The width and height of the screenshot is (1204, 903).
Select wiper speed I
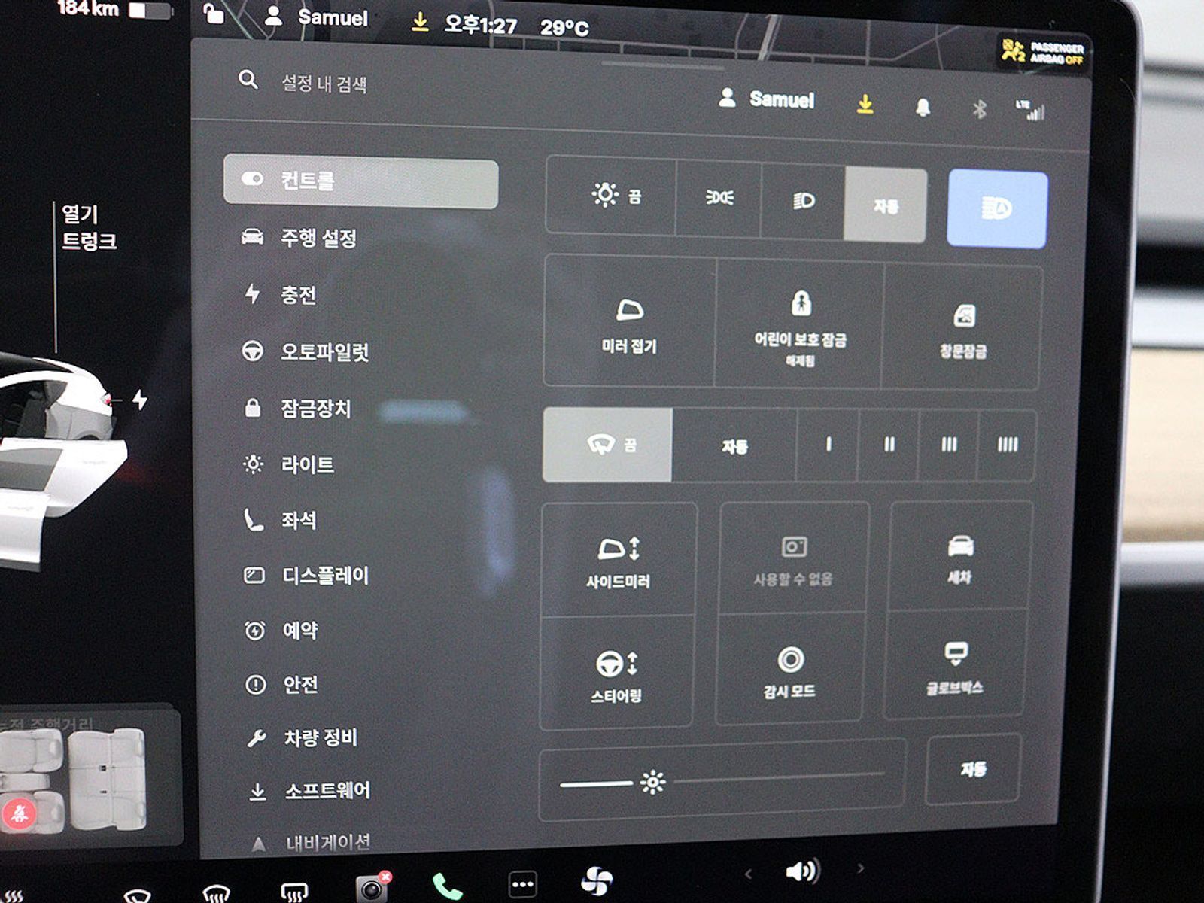click(x=828, y=445)
